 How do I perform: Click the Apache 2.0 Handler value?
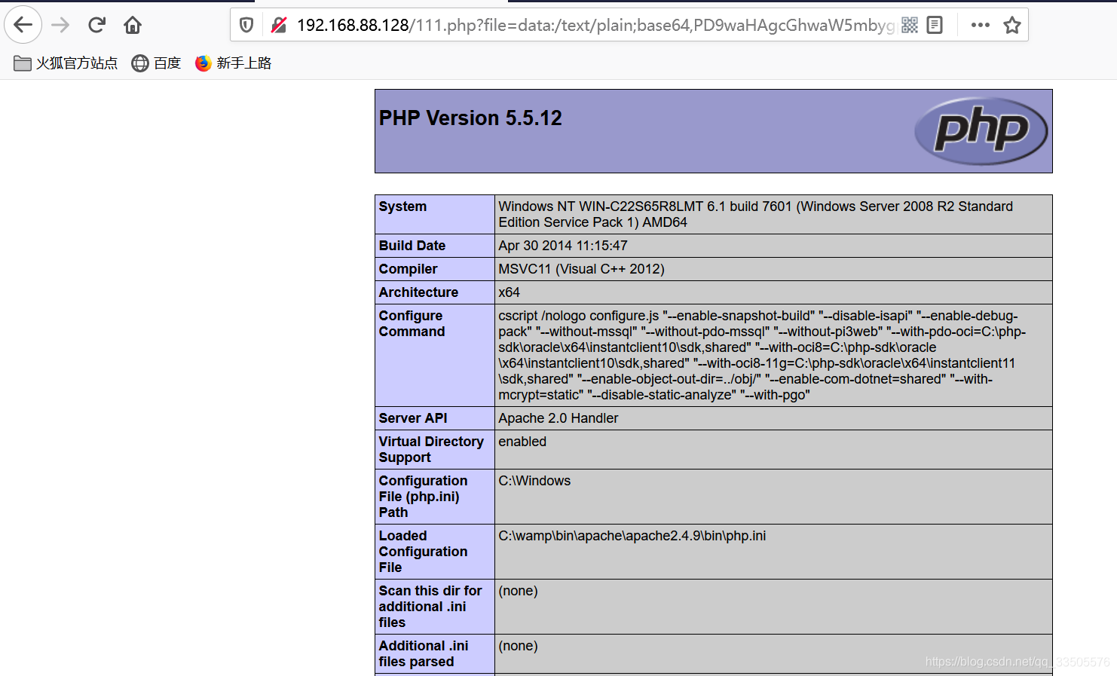558,418
